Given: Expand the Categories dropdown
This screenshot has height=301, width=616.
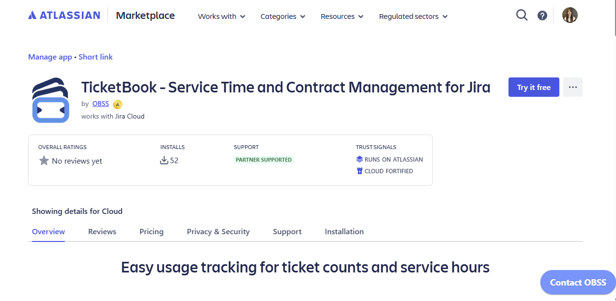Looking at the screenshot, I should 283,16.
